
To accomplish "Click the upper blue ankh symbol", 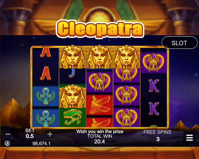I will 46,96.
